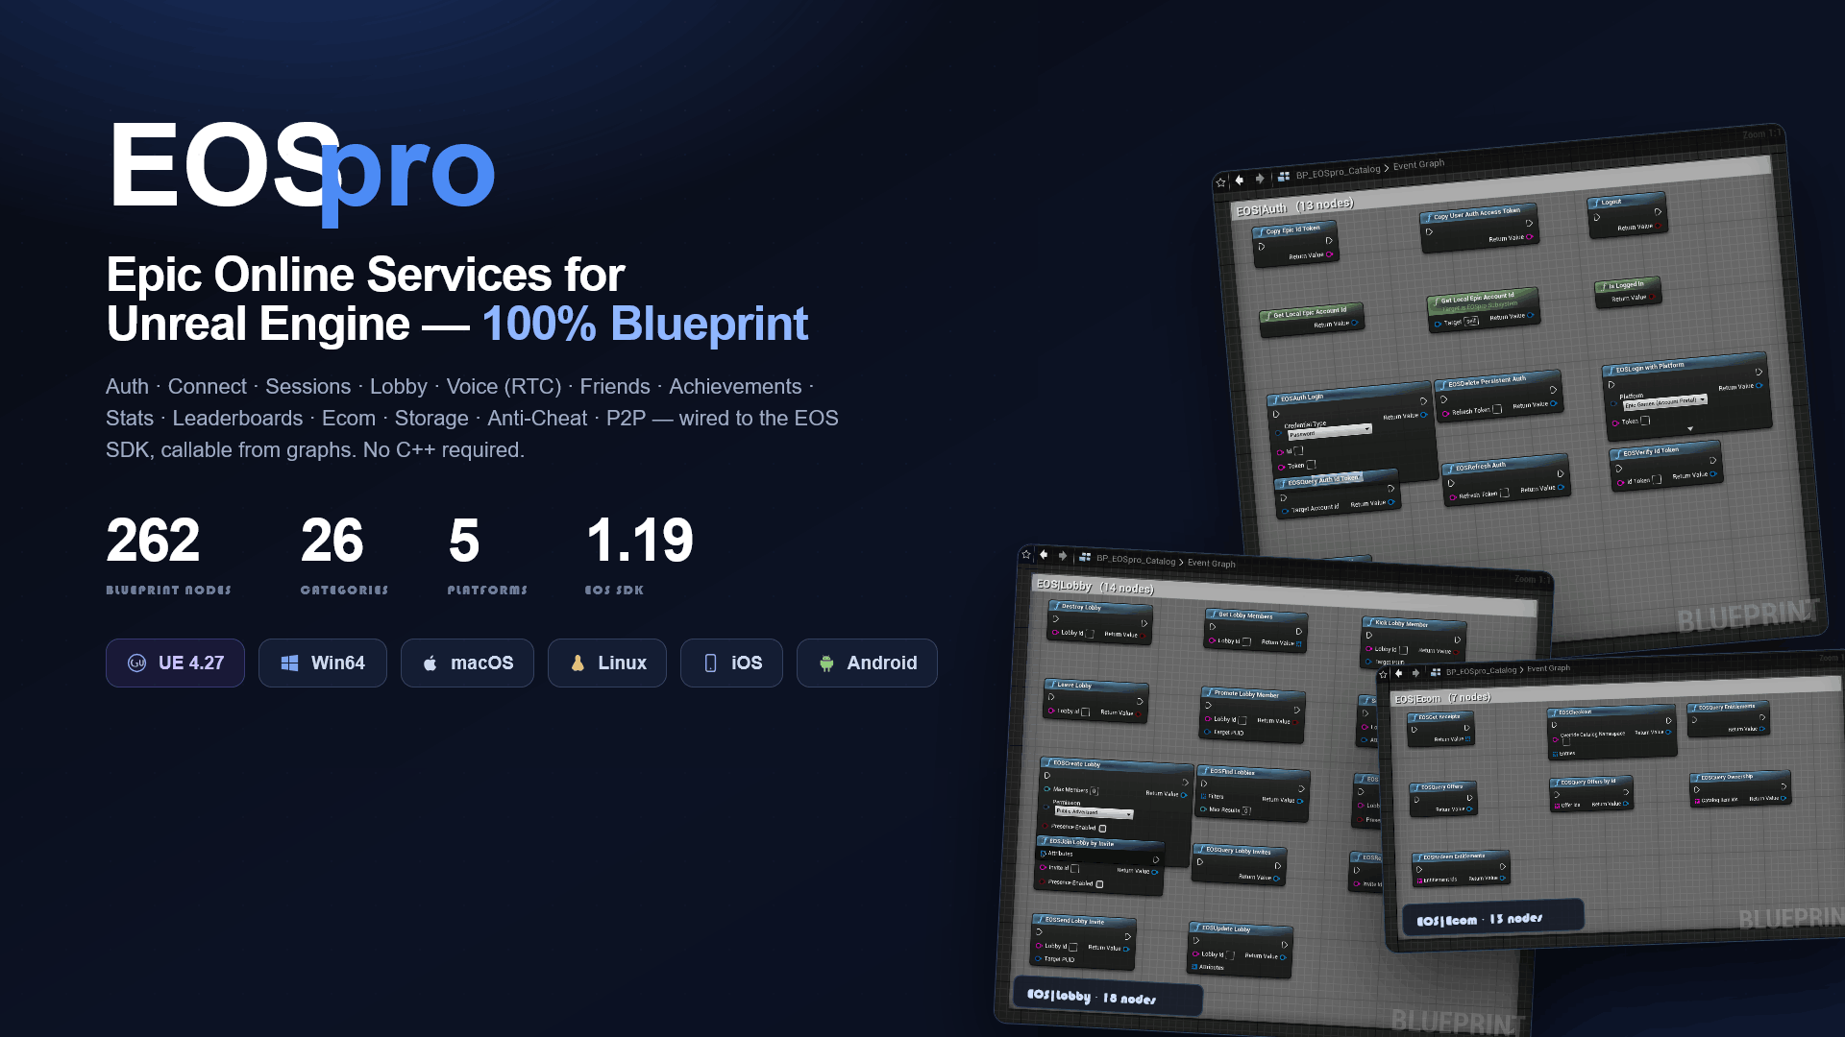Click the 'EOS|Lobby (14 nodes)' comment header
Viewport: 1845px width, 1037px height.
point(1095,586)
